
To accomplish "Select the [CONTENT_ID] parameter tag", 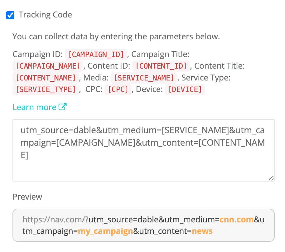I will 161,66.
